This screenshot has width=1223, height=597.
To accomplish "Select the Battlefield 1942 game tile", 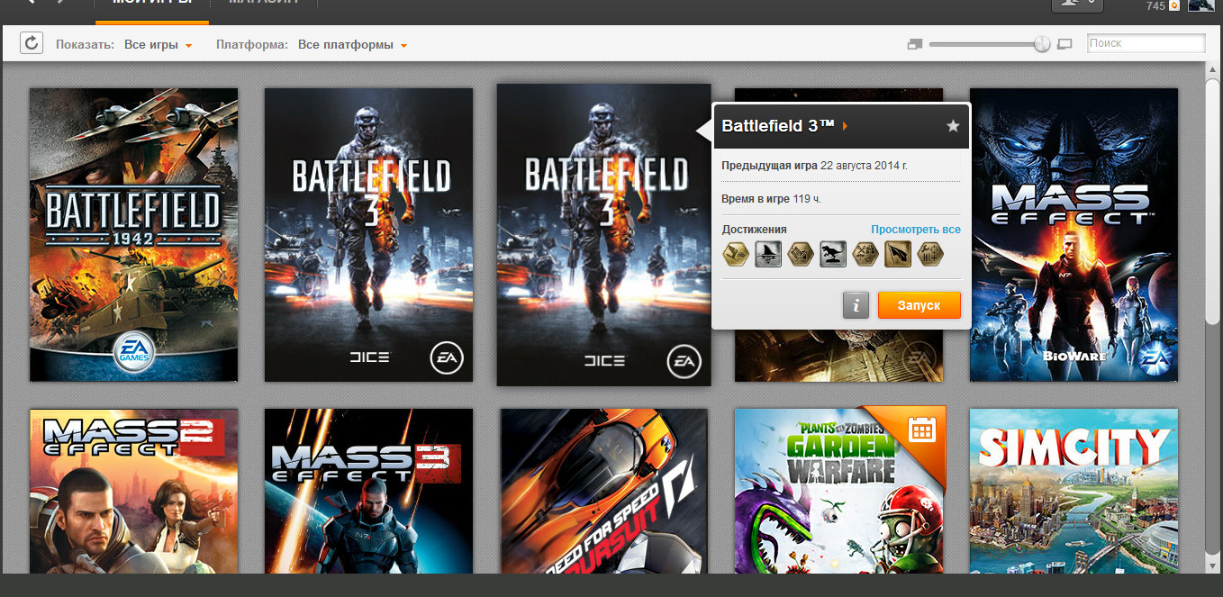I will 133,235.
